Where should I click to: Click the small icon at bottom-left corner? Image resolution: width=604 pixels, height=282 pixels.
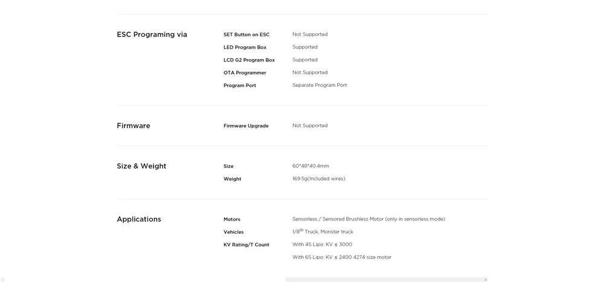pyautogui.click(x=2, y=280)
